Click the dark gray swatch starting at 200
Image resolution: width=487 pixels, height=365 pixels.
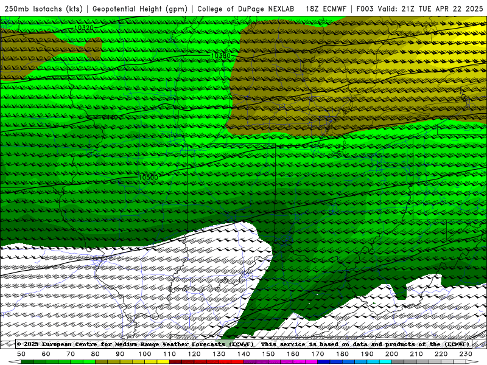point(398,362)
